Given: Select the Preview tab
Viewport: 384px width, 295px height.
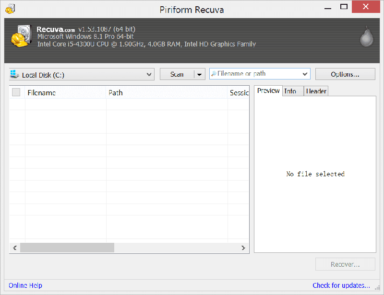Looking at the screenshot, I should click(x=268, y=91).
